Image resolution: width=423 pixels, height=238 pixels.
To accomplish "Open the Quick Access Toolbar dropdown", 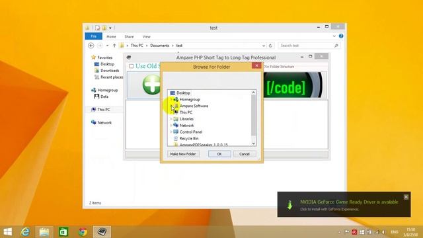I will 110,28.
